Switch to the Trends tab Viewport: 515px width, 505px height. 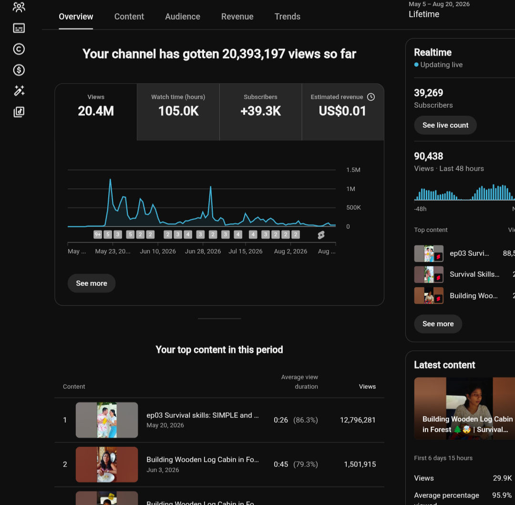click(288, 17)
